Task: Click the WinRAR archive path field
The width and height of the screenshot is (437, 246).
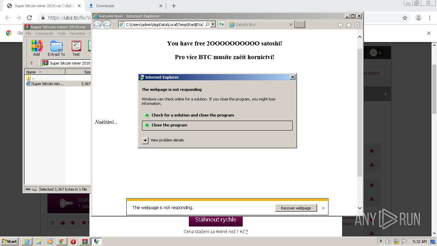Action: coord(67,63)
